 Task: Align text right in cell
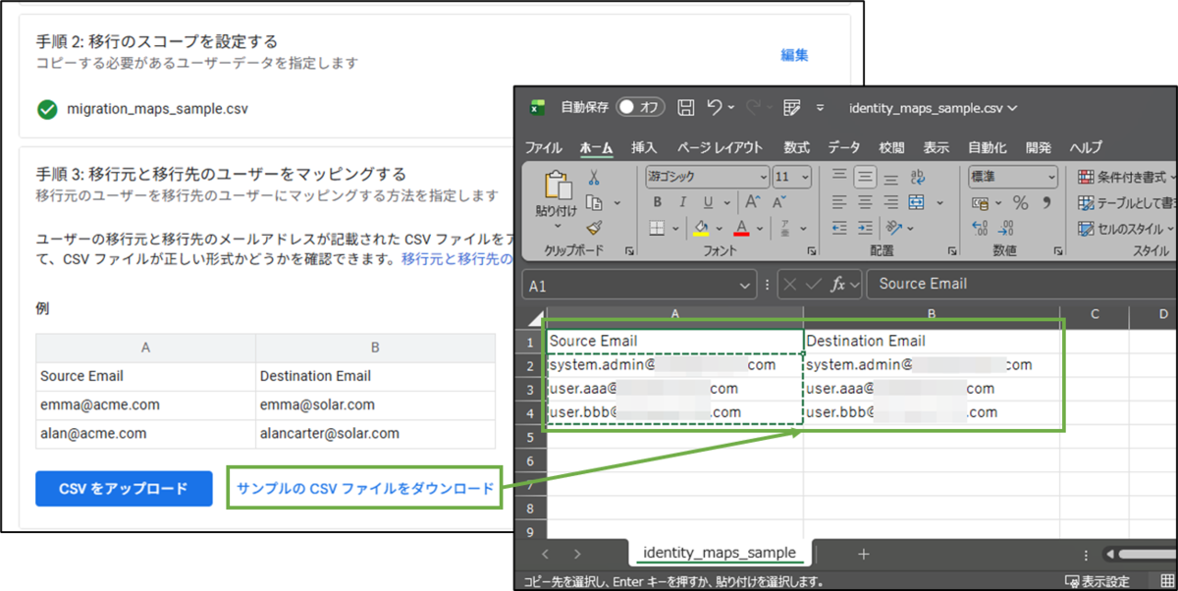[891, 202]
